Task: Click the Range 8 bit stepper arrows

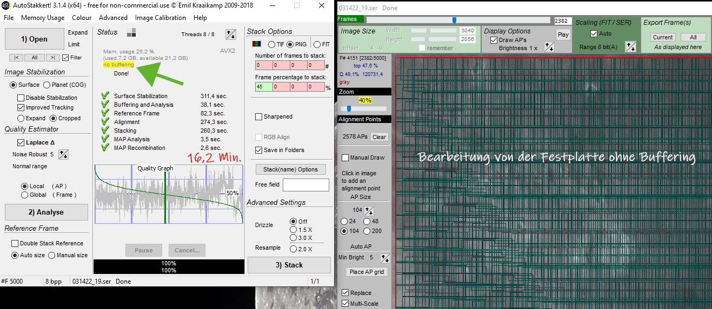Action: [630, 47]
